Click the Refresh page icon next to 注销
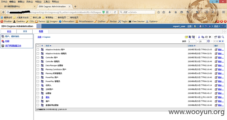 point(195,26)
